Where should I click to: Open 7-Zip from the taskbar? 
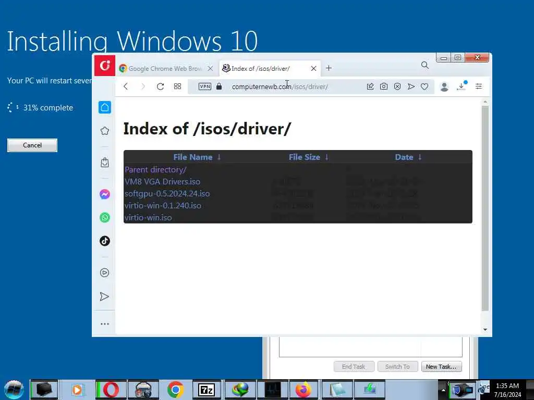pyautogui.click(x=207, y=390)
